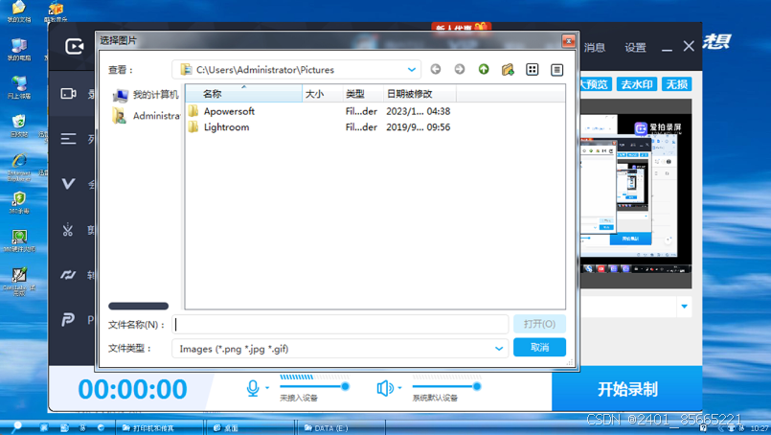Open the V-shaped sidebar icon in recorder
Viewport: 771px width, 435px height.
(68, 184)
